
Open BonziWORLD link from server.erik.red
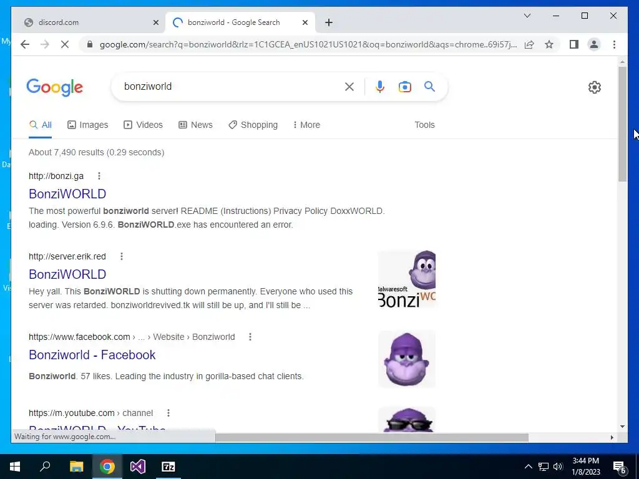coord(67,274)
